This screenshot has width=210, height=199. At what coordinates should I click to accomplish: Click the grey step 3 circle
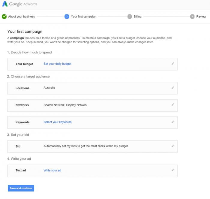130,17
